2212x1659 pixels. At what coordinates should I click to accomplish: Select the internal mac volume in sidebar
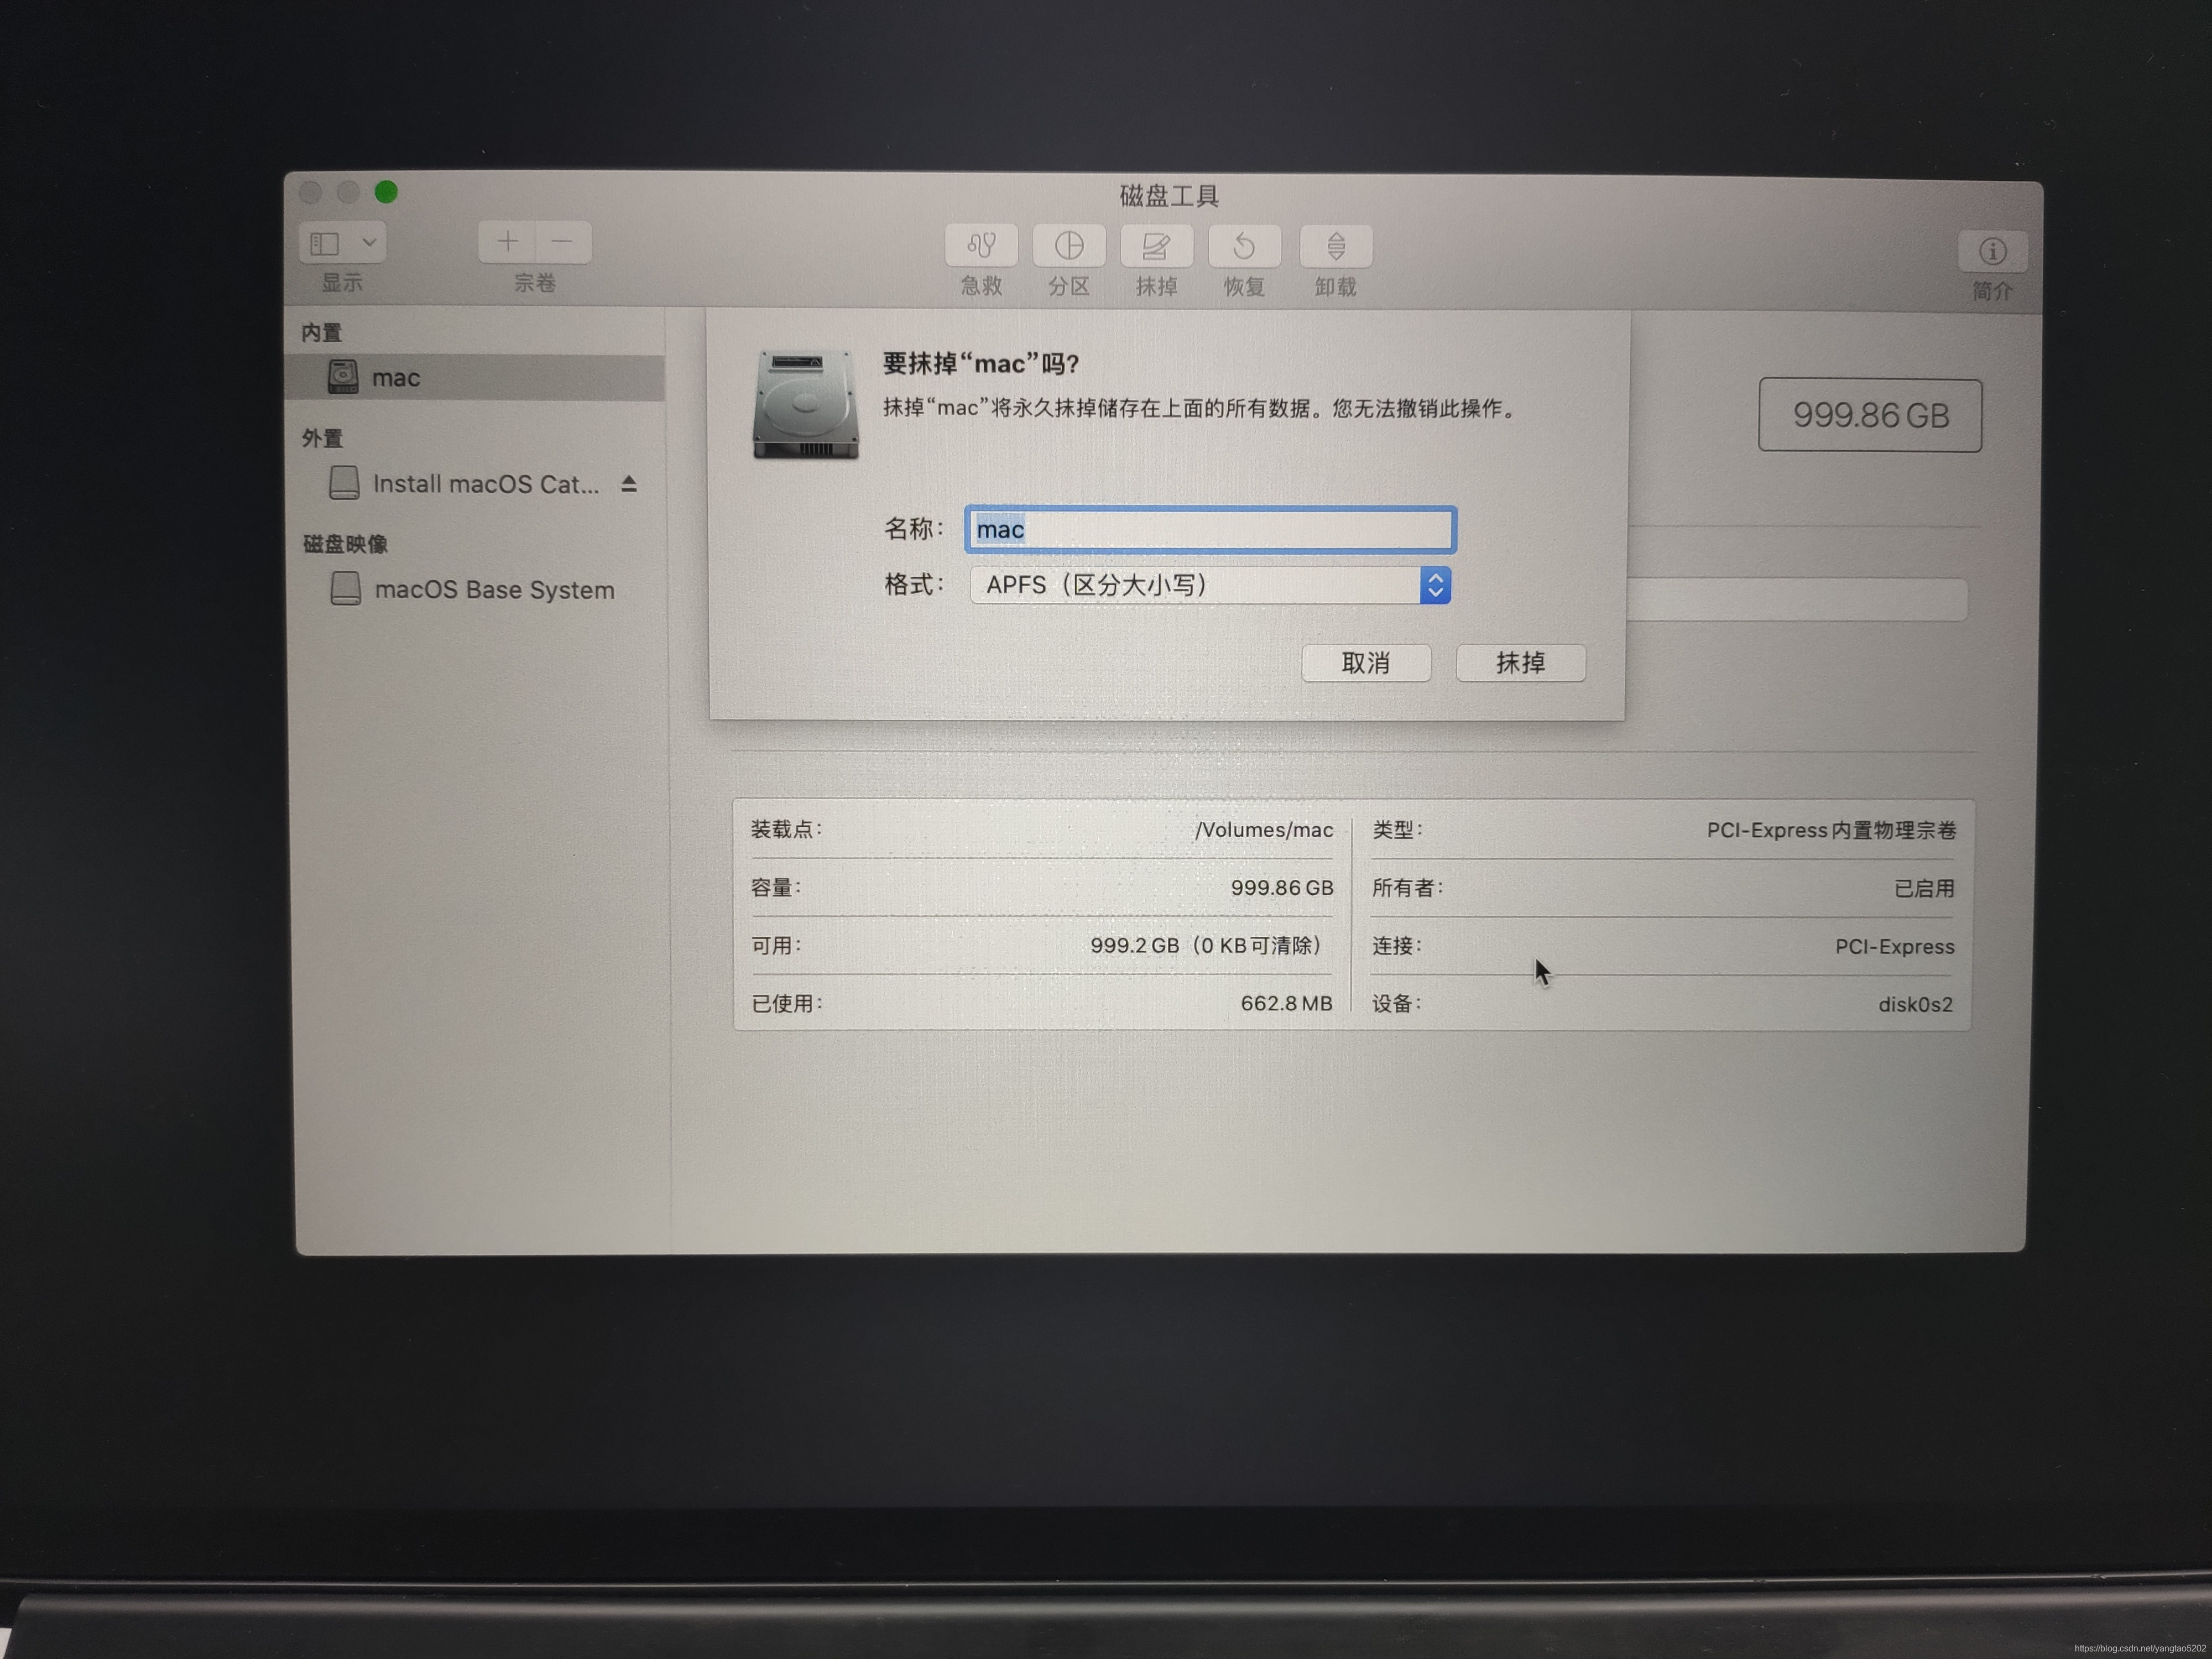(396, 378)
